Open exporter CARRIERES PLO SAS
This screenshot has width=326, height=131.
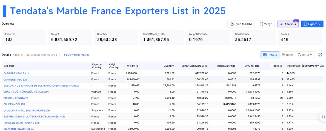15,80
